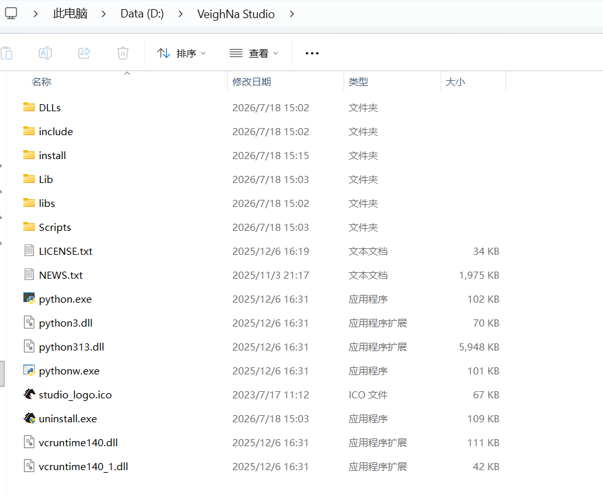Click the computer icon in the address bar
The width and height of the screenshot is (603, 496).
11,14
